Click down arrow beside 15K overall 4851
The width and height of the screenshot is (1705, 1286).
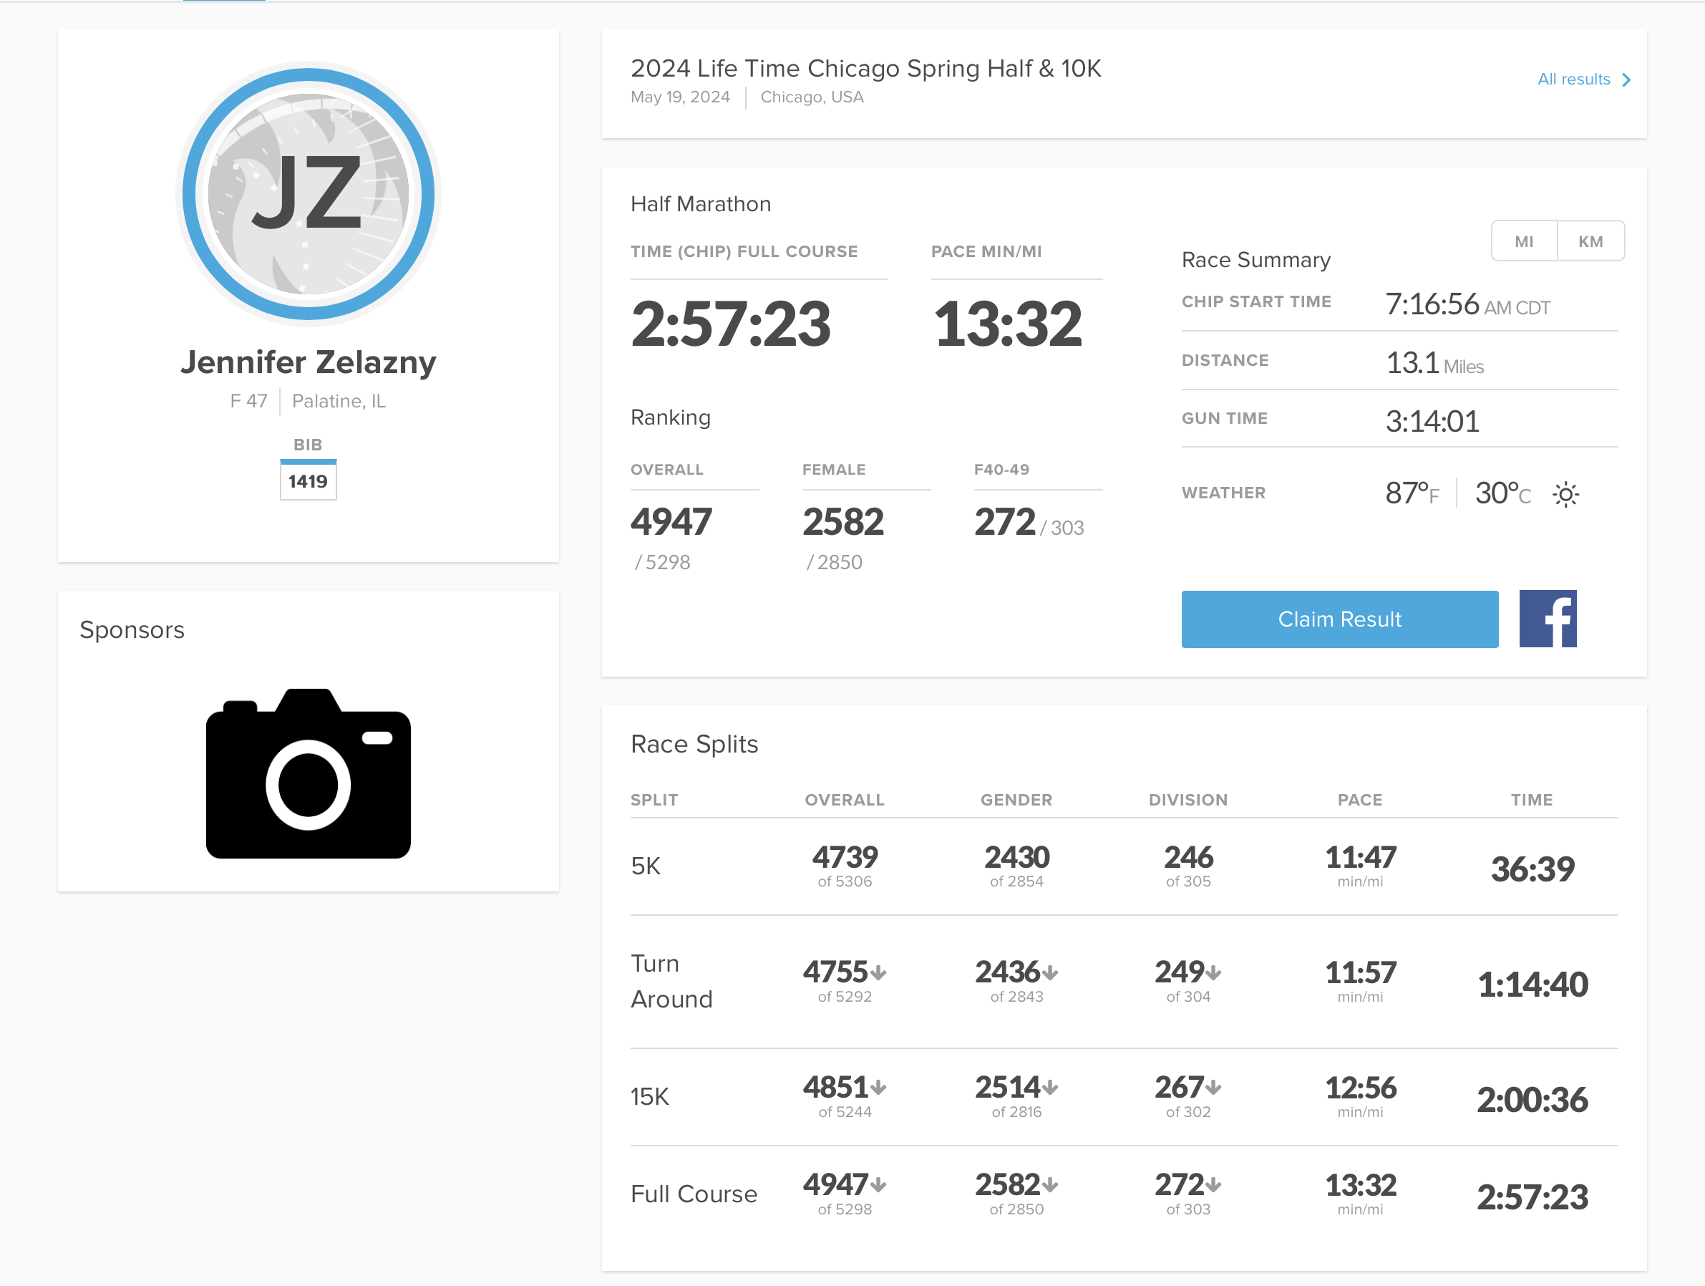(879, 1088)
